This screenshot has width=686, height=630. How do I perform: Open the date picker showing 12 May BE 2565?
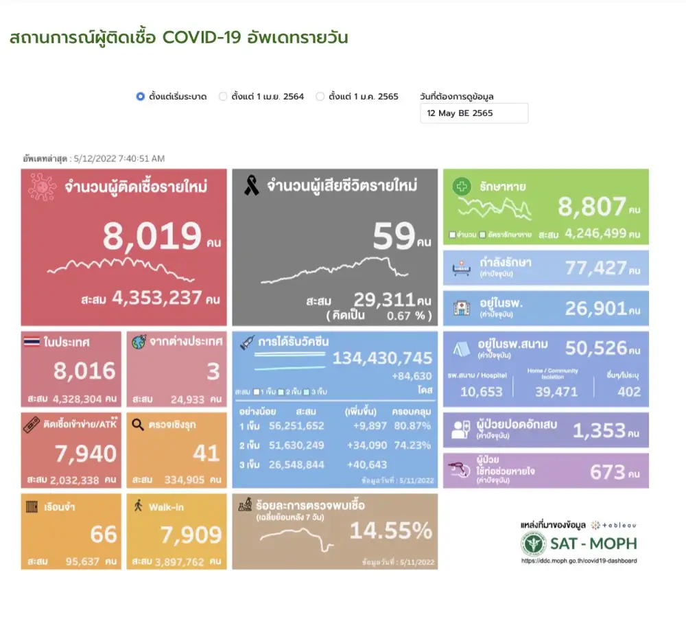pyautogui.click(x=474, y=113)
